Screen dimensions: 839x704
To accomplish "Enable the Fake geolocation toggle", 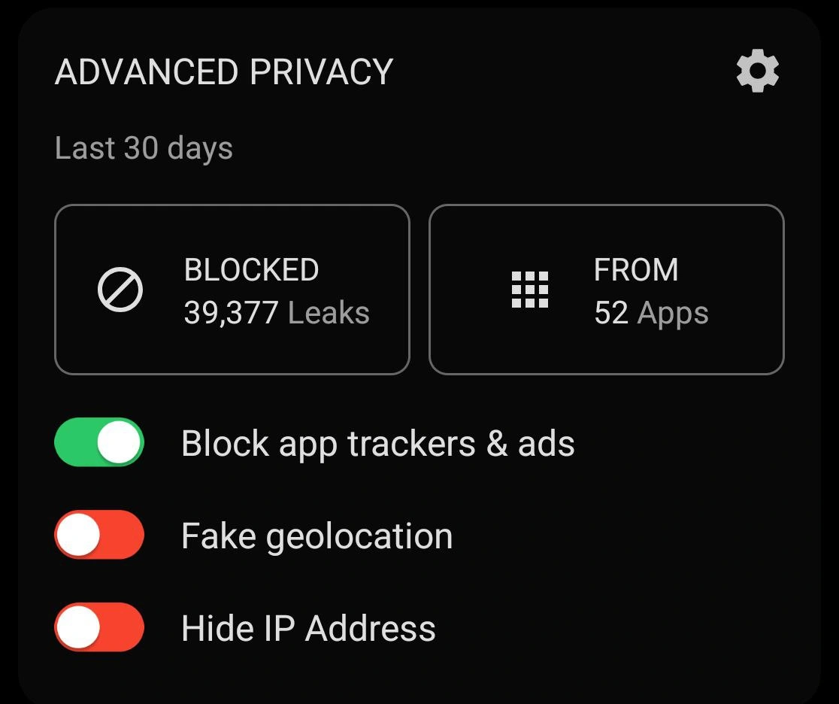I will [x=99, y=535].
